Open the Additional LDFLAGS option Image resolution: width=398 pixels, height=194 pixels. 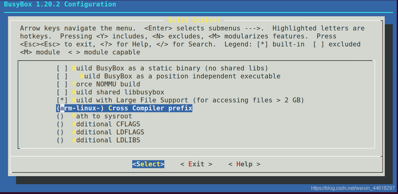(x=101, y=132)
